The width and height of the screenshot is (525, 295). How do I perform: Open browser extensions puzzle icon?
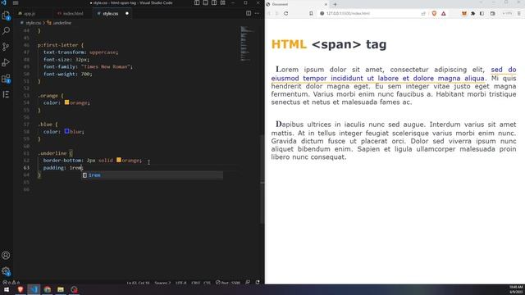472,13
